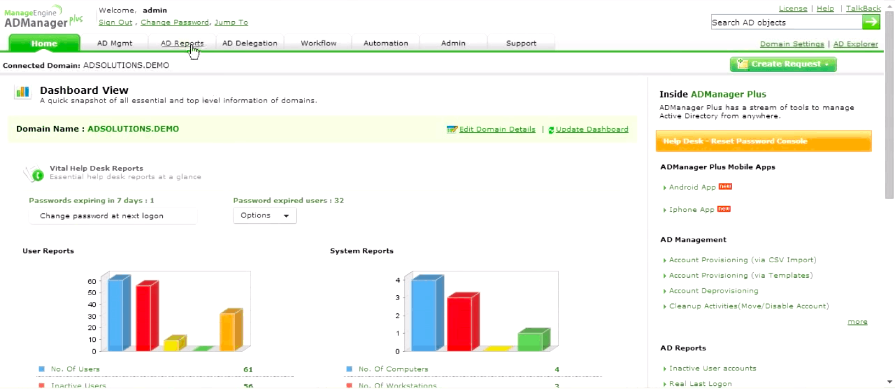
Task: Click the Dashboard View bar-chart icon
Action: pos(23,92)
